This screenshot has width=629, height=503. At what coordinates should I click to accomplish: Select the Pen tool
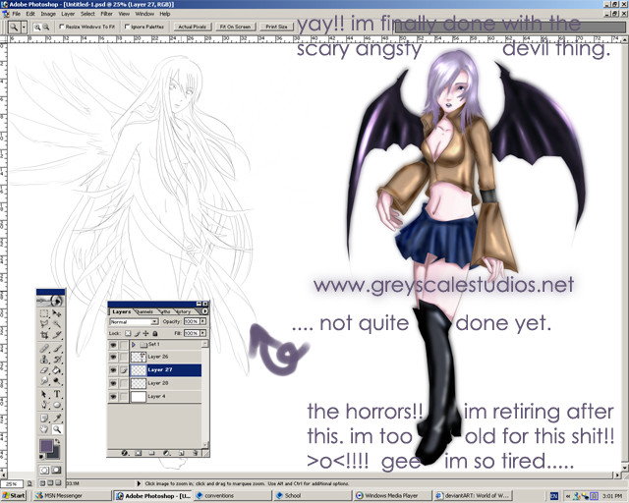44,405
